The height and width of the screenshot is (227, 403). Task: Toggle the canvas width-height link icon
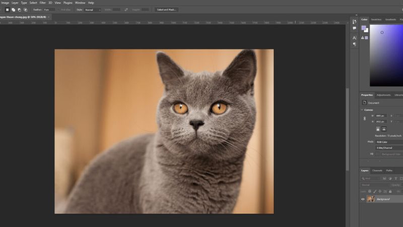click(364, 119)
